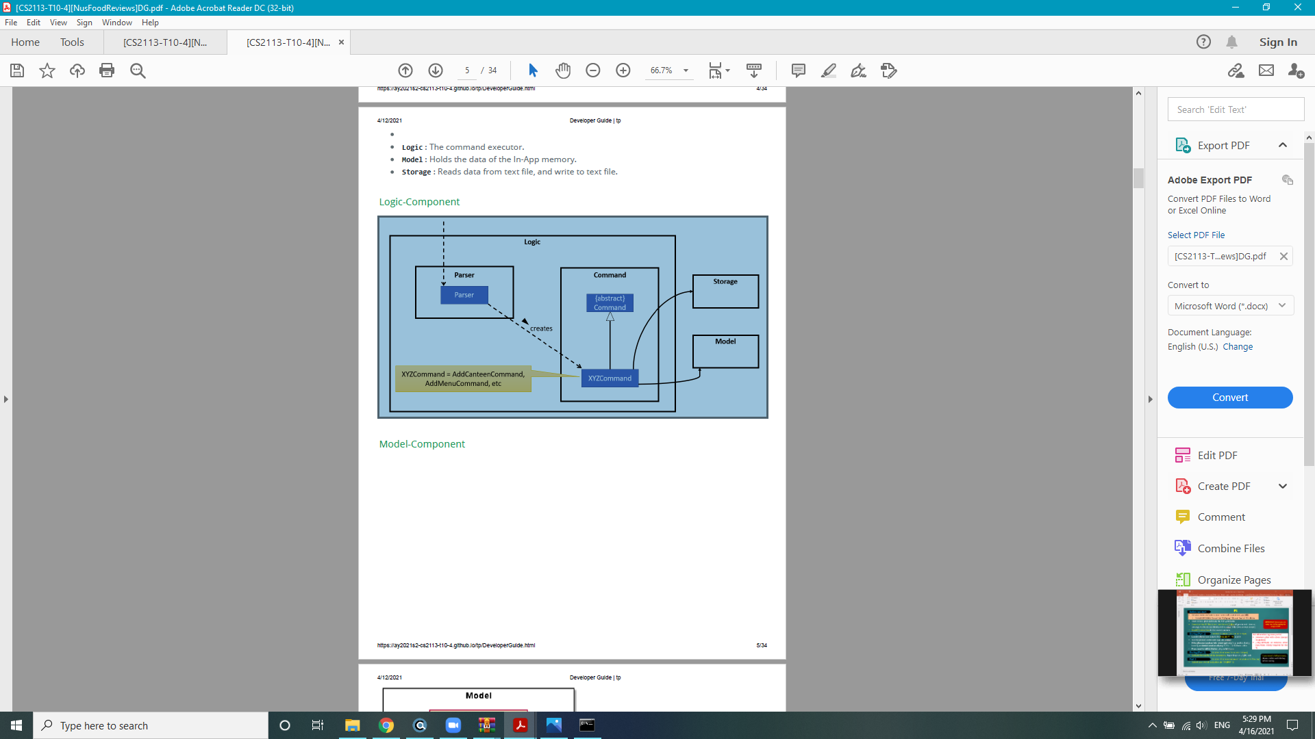Click the Highlight text pen icon
Image resolution: width=1315 pixels, height=739 pixels.
coord(829,70)
